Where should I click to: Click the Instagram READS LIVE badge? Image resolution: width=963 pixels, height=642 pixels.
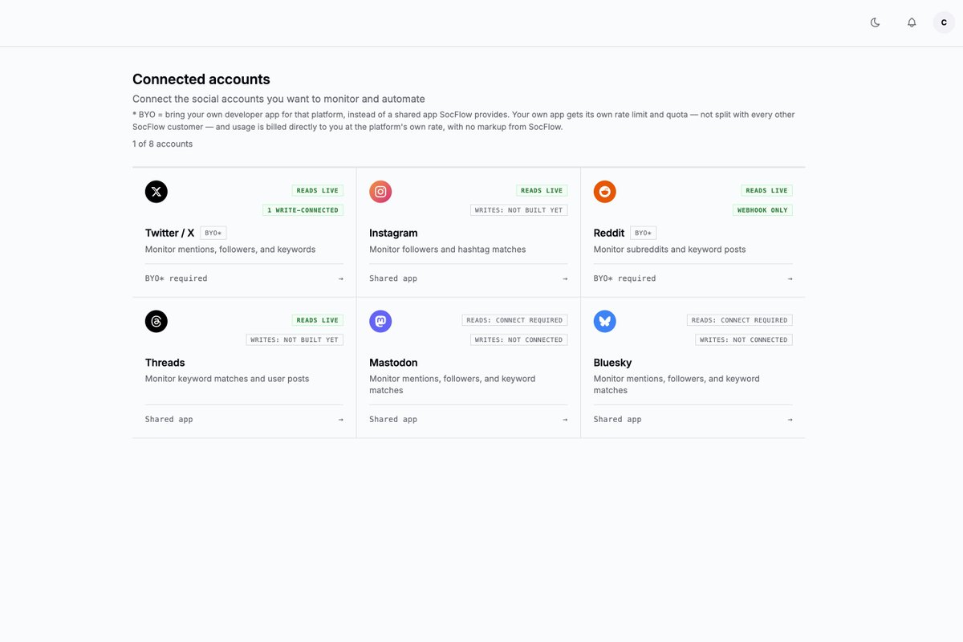(x=542, y=190)
